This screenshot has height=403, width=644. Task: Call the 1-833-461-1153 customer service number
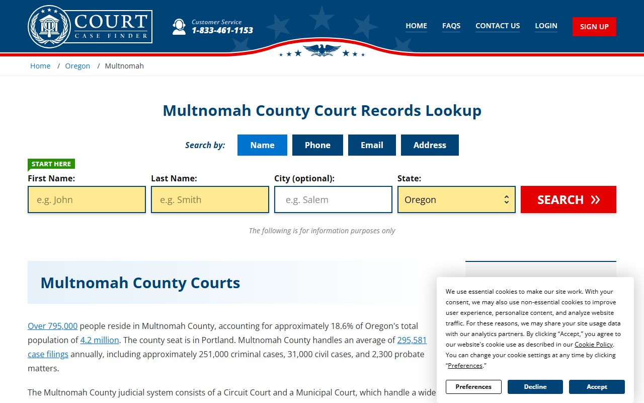point(222,30)
